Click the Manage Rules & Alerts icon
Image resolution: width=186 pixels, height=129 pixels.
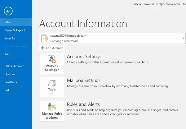point(52,107)
